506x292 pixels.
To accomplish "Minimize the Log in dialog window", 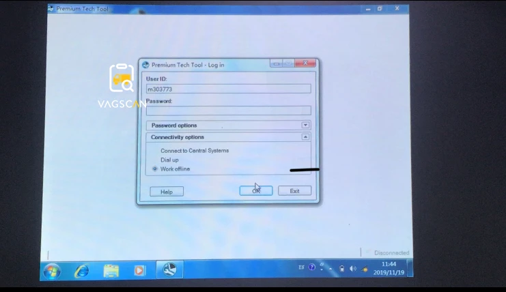I will tap(277, 63).
